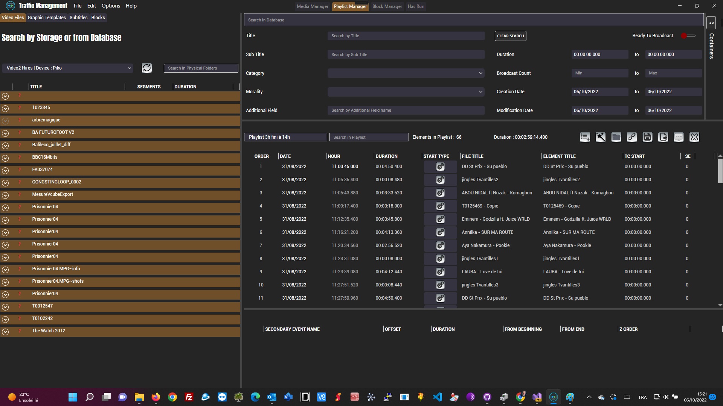Switch to the Has Run tab
The image size is (723, 406).
[416, 6]
